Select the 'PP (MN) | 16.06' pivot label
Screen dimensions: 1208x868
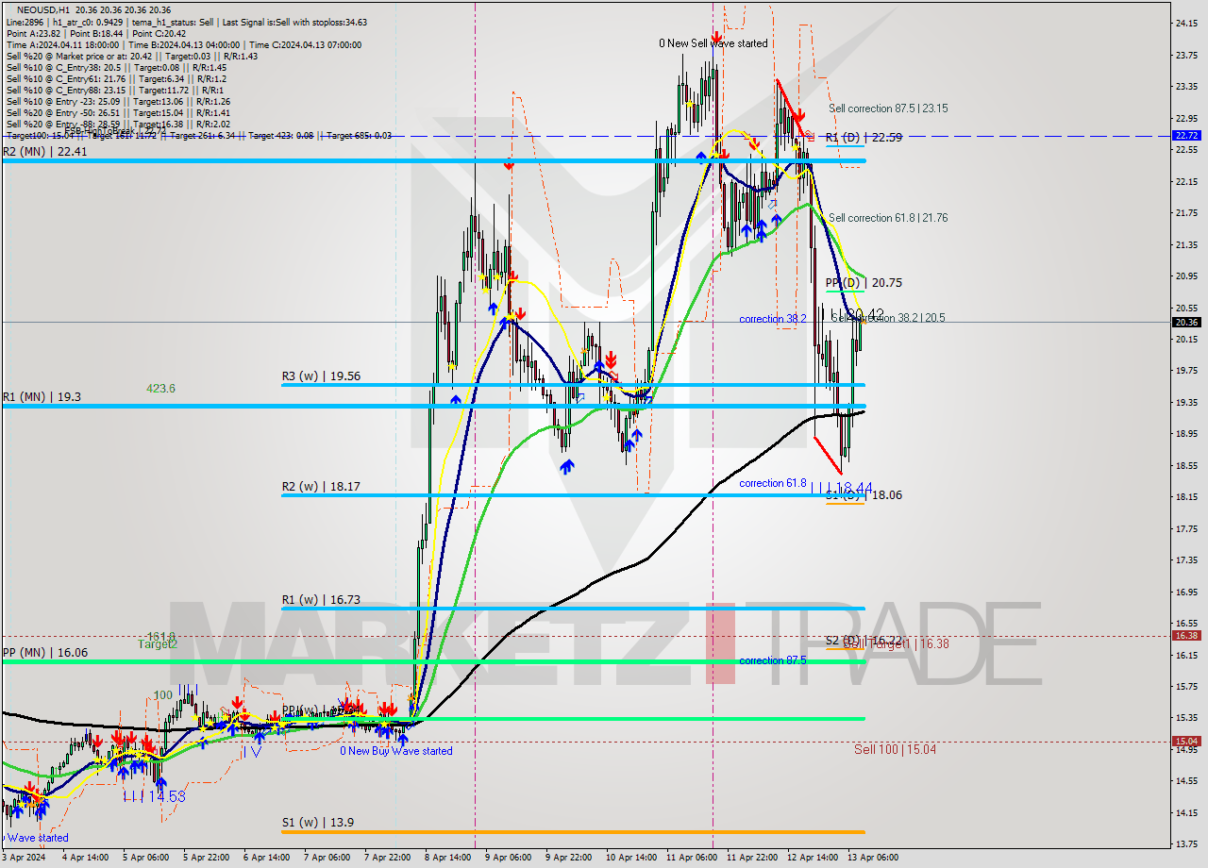click(44, 652)
